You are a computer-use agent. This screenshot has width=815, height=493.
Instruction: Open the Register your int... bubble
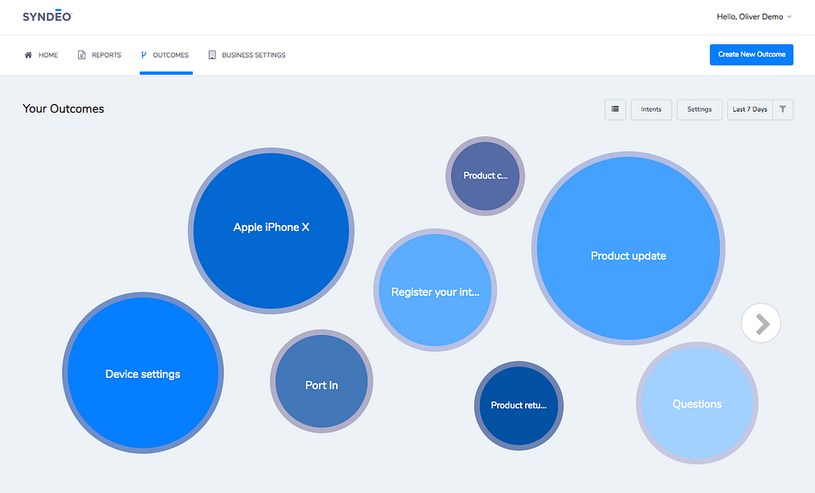[435, 290]
